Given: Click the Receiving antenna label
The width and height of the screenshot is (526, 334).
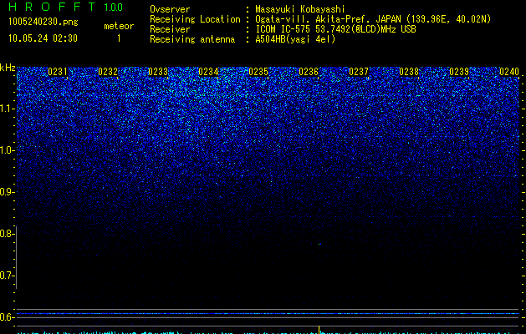Looking at the screenshot, I should click(x=192, y=39).
